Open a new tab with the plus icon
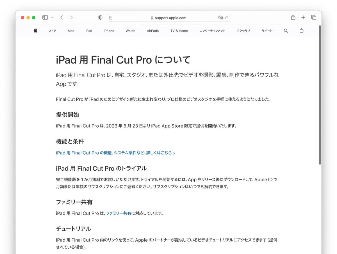 303,17
